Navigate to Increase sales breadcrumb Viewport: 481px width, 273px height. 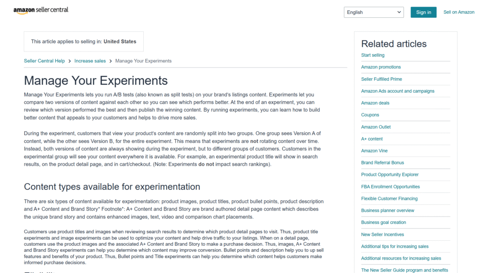(x=90, y=61)
